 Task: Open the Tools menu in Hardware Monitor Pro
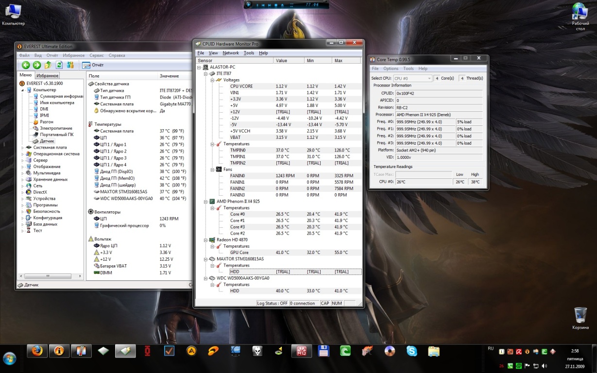249,53
